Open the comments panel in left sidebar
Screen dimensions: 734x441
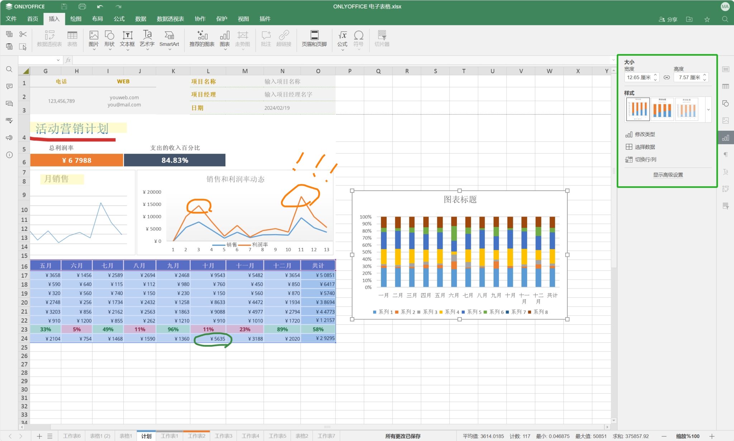coord(9,86)
